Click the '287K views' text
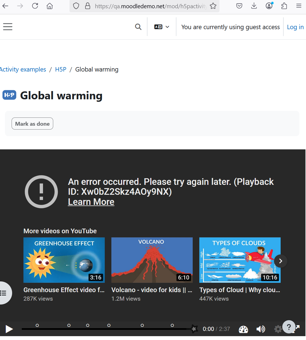Screen dimensions: 306x340 tap(38, 299)
